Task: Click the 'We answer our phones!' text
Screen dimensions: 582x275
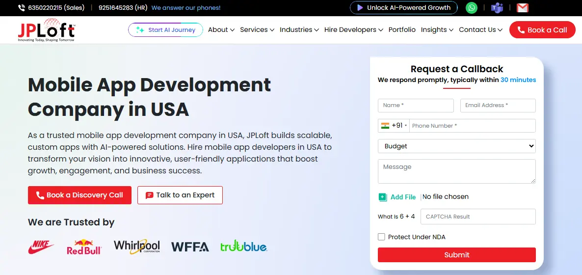Action: tap(186, 8)
